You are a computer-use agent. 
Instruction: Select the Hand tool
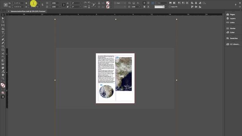[x=3, y=75]
